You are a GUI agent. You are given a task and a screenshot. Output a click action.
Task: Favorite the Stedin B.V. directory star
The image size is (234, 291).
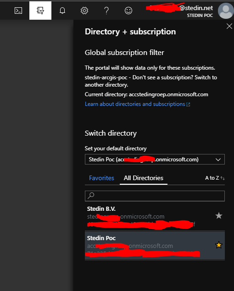(x=219, y=216)
